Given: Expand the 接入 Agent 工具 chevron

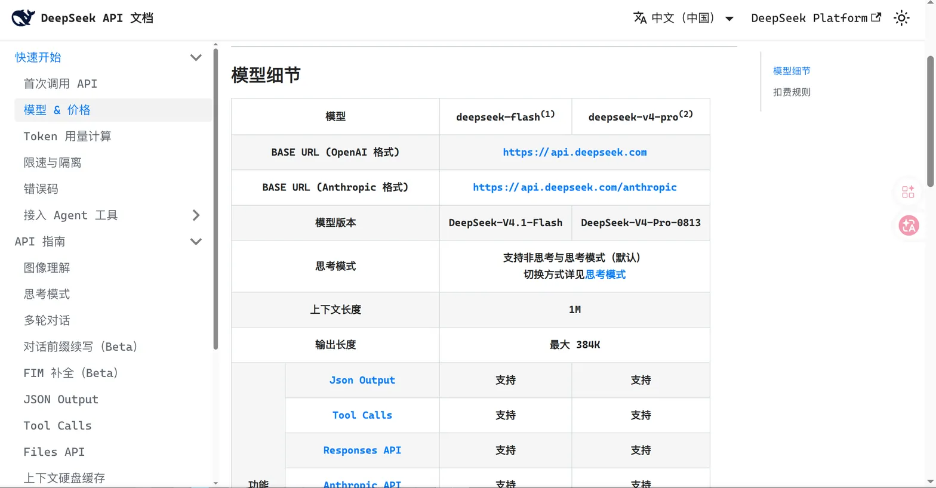Looking at the screenshot, I should (196, 215).
